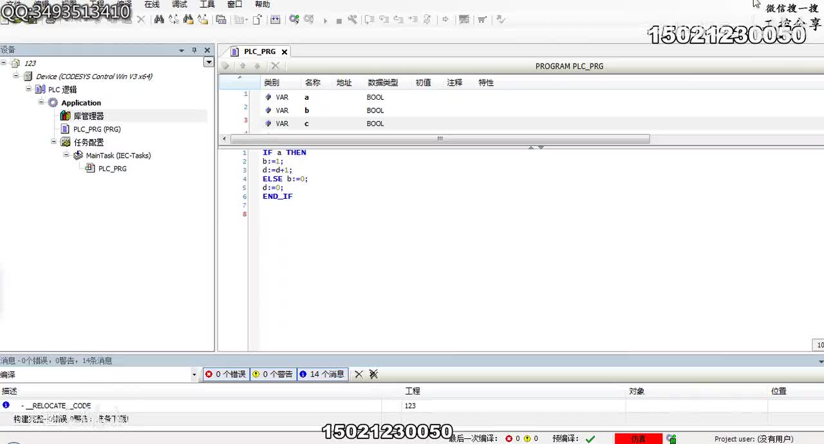Click the green precompile checkmark in status bar
The height and width of the screenshot is (444, 824).
pyautogui.click(x=590, y=439)
